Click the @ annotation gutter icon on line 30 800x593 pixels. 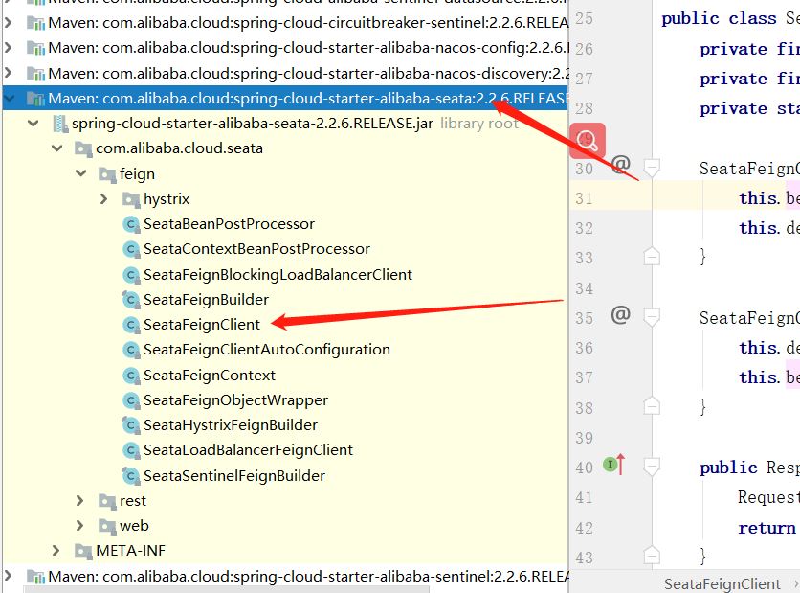click(620, 164)
